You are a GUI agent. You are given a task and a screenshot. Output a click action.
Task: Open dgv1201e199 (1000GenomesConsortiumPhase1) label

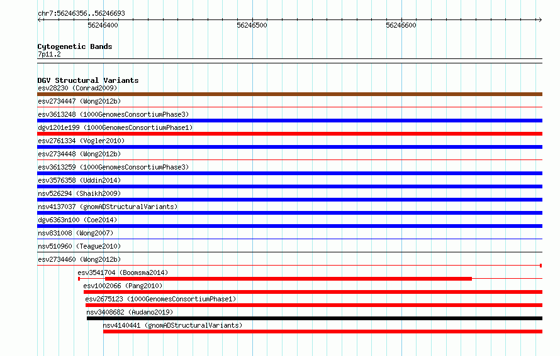coord(115,127)
